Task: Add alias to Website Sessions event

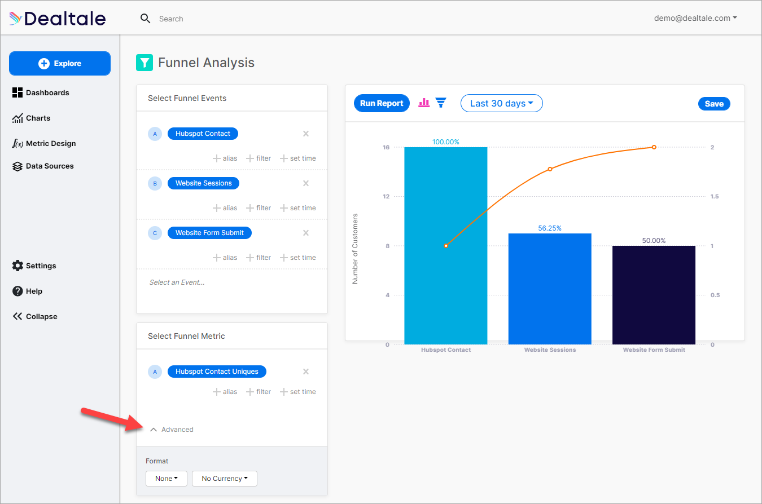Action: point(225,208)
